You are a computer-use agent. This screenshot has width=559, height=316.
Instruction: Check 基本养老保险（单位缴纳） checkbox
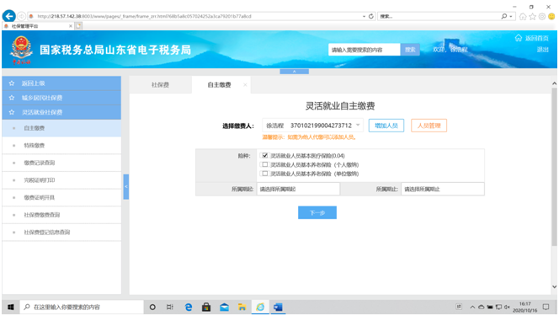coord(264,174)
